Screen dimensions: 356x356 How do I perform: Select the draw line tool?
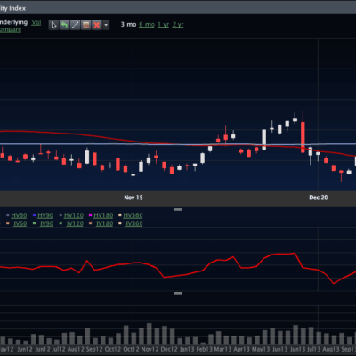coord(75,25)
